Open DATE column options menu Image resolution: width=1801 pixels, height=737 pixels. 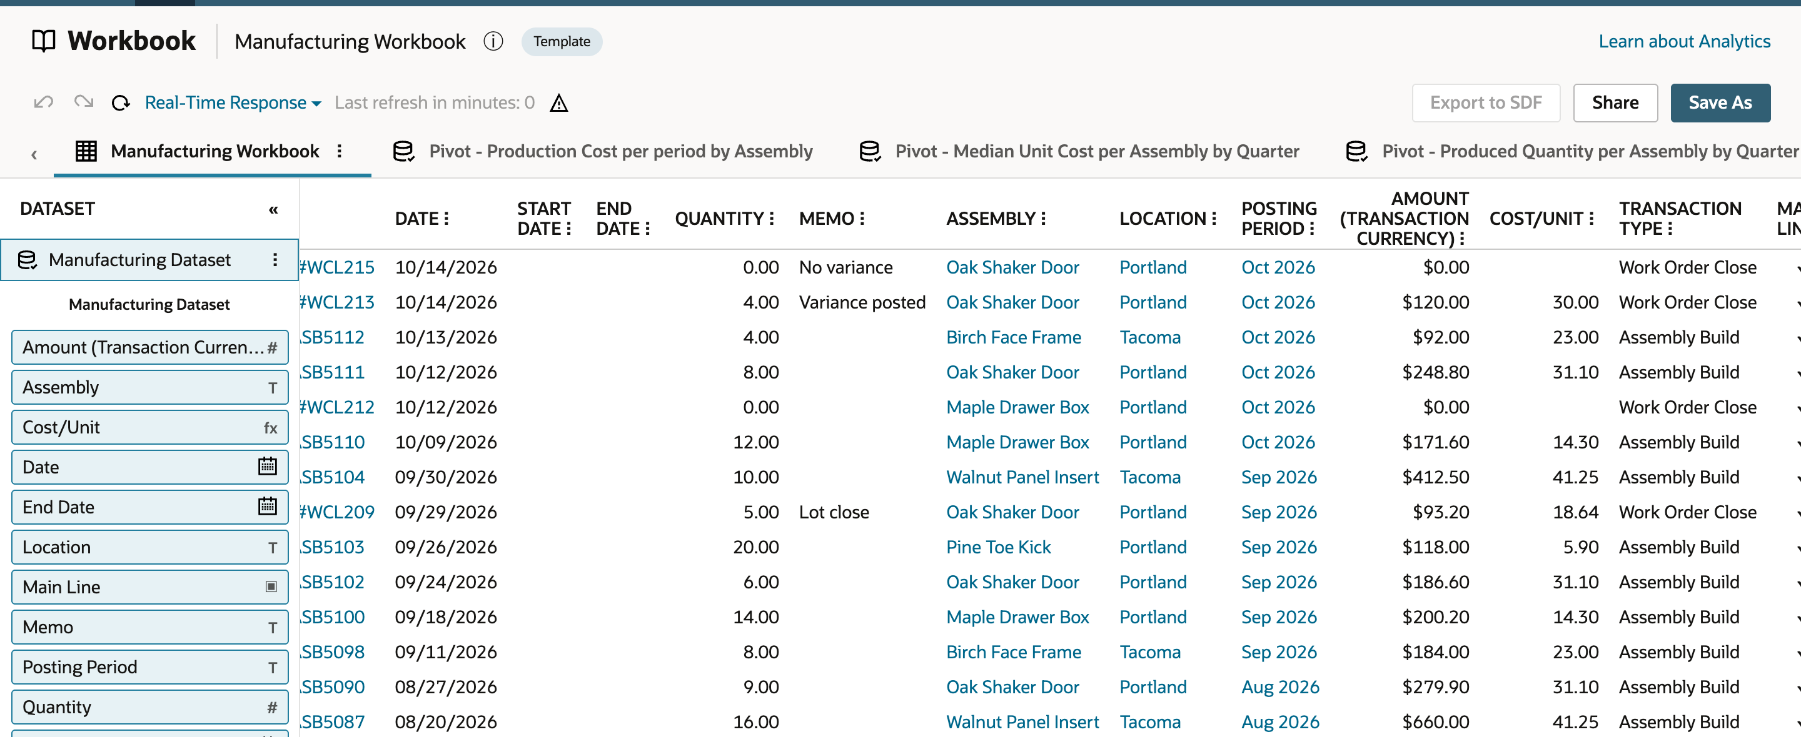445,219
